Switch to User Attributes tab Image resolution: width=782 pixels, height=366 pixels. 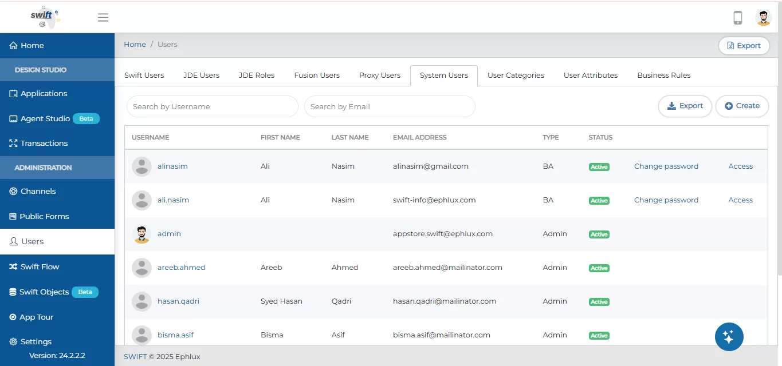[591, 75]
